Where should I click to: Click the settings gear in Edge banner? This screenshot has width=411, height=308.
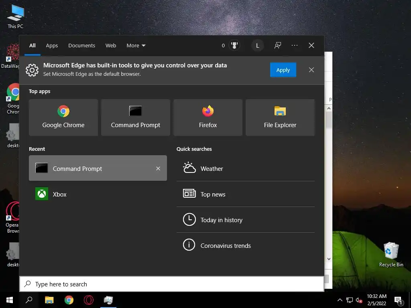(x=32, y=70)
